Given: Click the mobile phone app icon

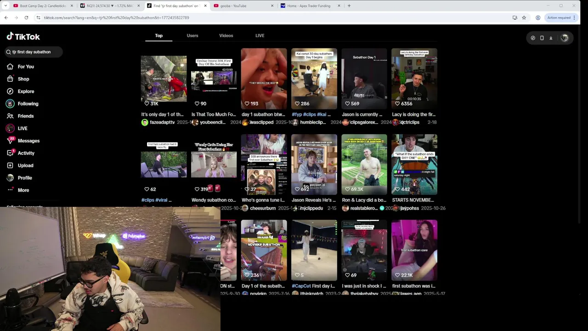Looking at the screenshot, I should 542,38.
